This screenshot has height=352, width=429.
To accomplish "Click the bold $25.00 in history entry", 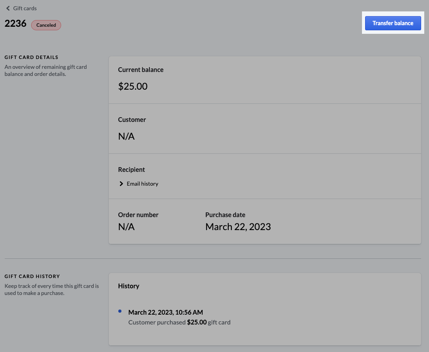I will point(197,322).
